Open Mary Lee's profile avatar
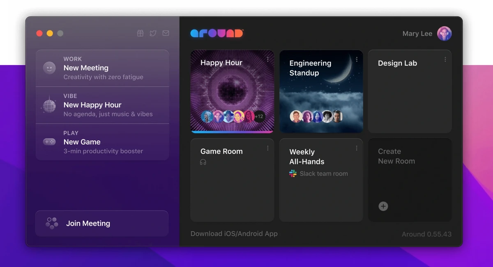Screen dimensions: 493x267 (445, 34)
